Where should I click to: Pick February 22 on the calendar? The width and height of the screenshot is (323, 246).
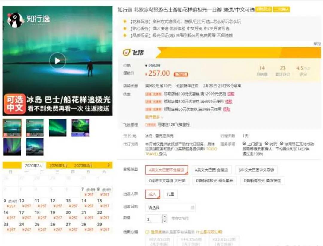point(104,215)
